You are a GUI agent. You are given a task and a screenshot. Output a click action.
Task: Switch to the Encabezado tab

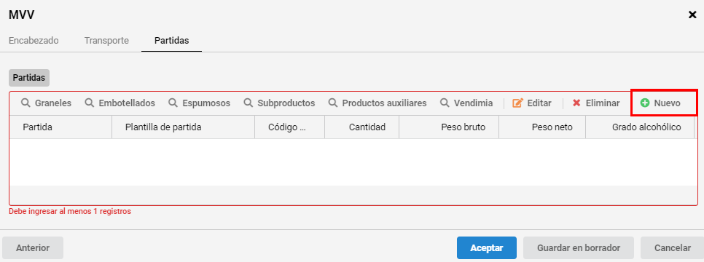pos(34,40)
